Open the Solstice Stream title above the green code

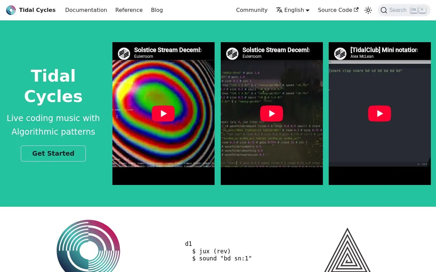276,50
